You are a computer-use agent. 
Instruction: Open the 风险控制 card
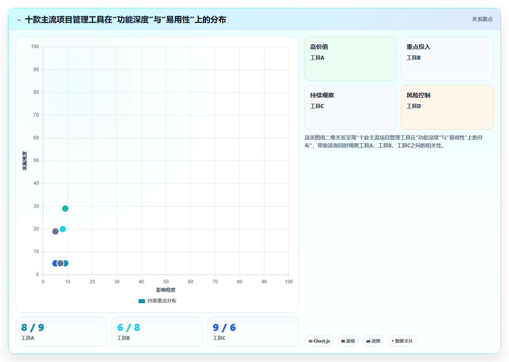(447, 107)
